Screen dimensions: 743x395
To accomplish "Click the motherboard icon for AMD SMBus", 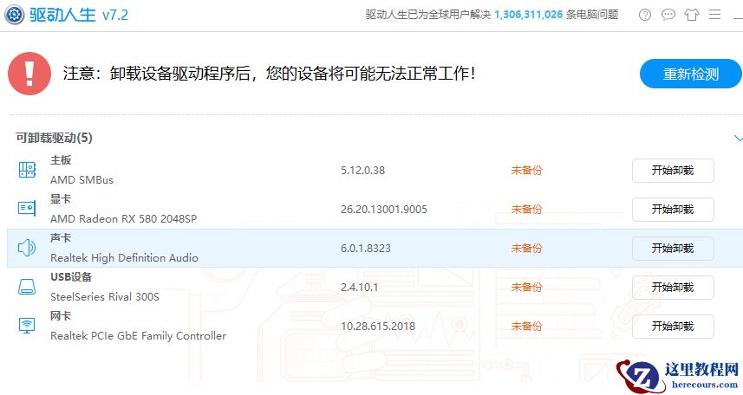I will [27, 170].
